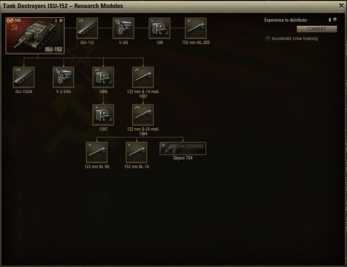Select the ISU-152M tier VIII suspension module
The image size is (347, 267).
click(x=24, y=77)
